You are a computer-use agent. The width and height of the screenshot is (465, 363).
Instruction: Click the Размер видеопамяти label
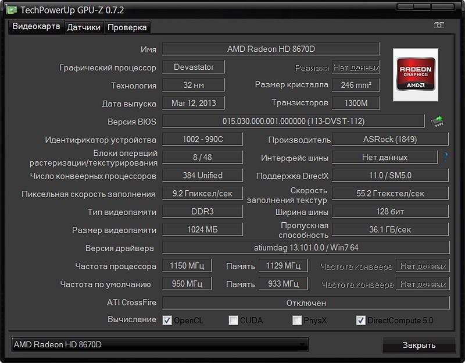coord(114,230)
